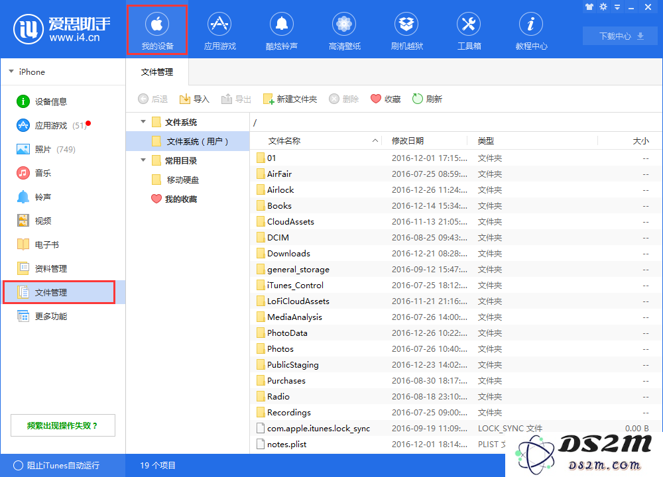Sort by 修改日期 column header
The width and height of the screenshot is (663, 477).
(x=424, y=140)
